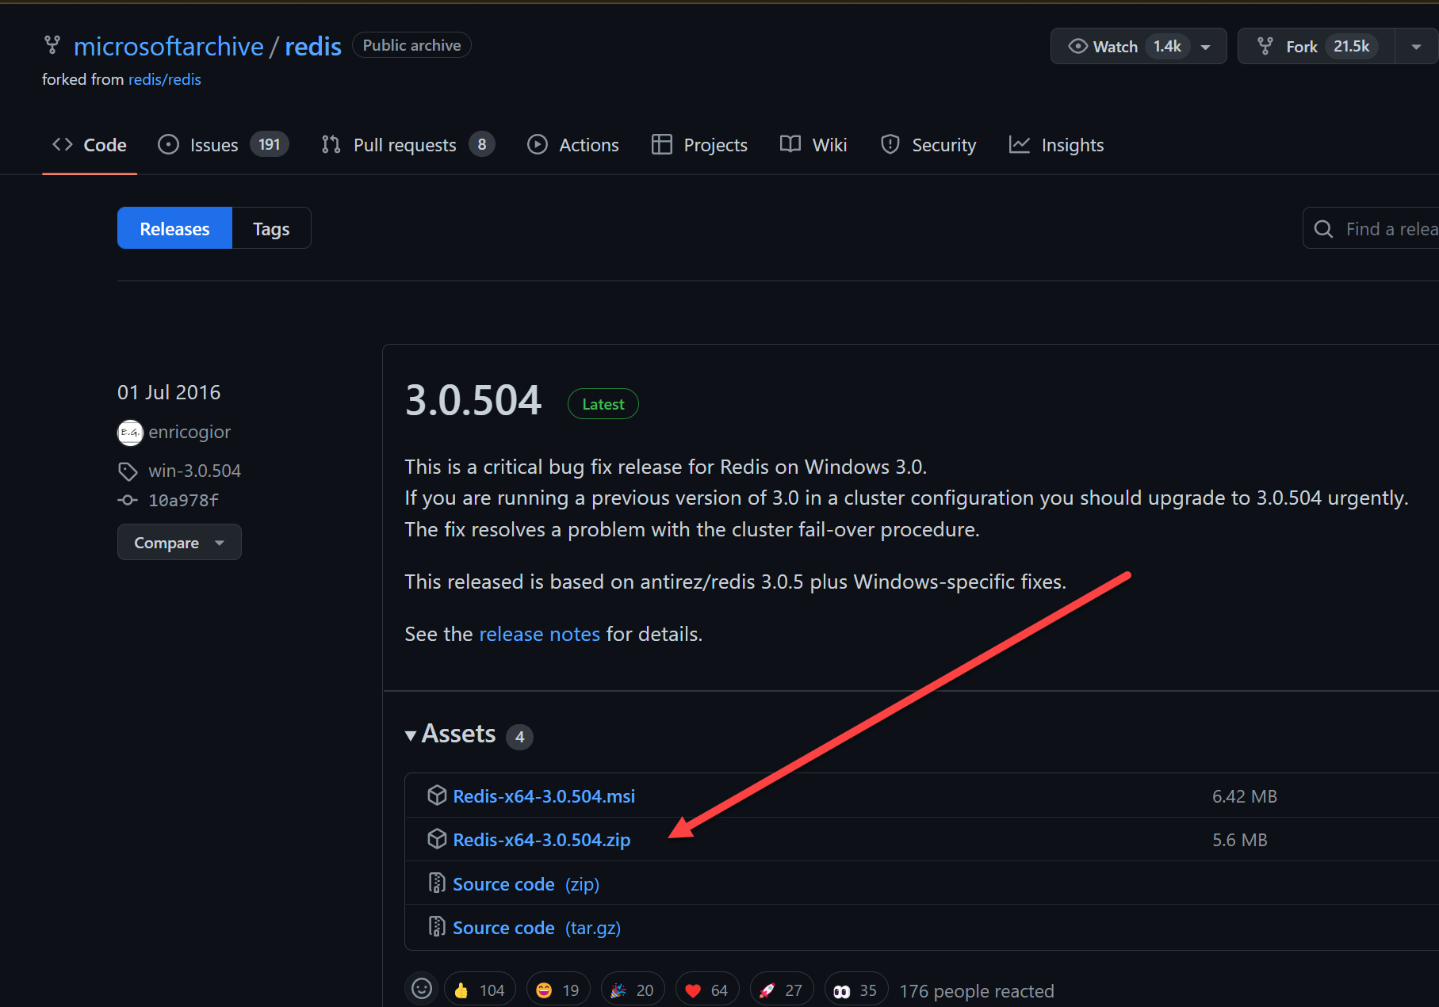Open the Projects tab
Screen dimensions: 1439x1007
point(699,145)
